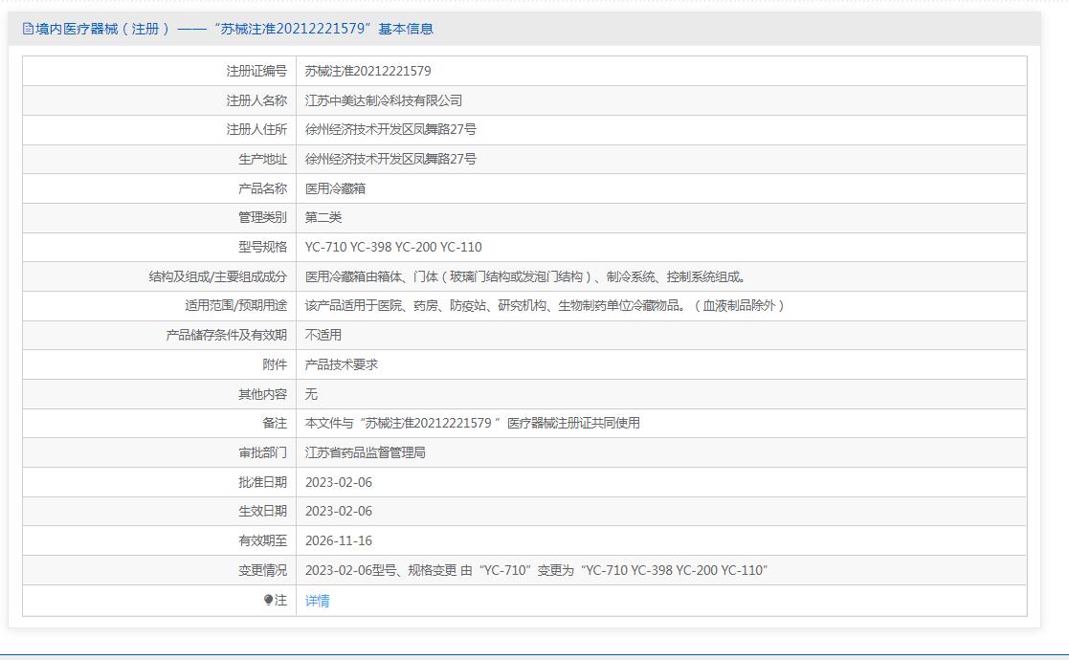Viewport: 1069px width, 660px height.
Task: Open the 详情 link
Action: [x=317, y=601]
